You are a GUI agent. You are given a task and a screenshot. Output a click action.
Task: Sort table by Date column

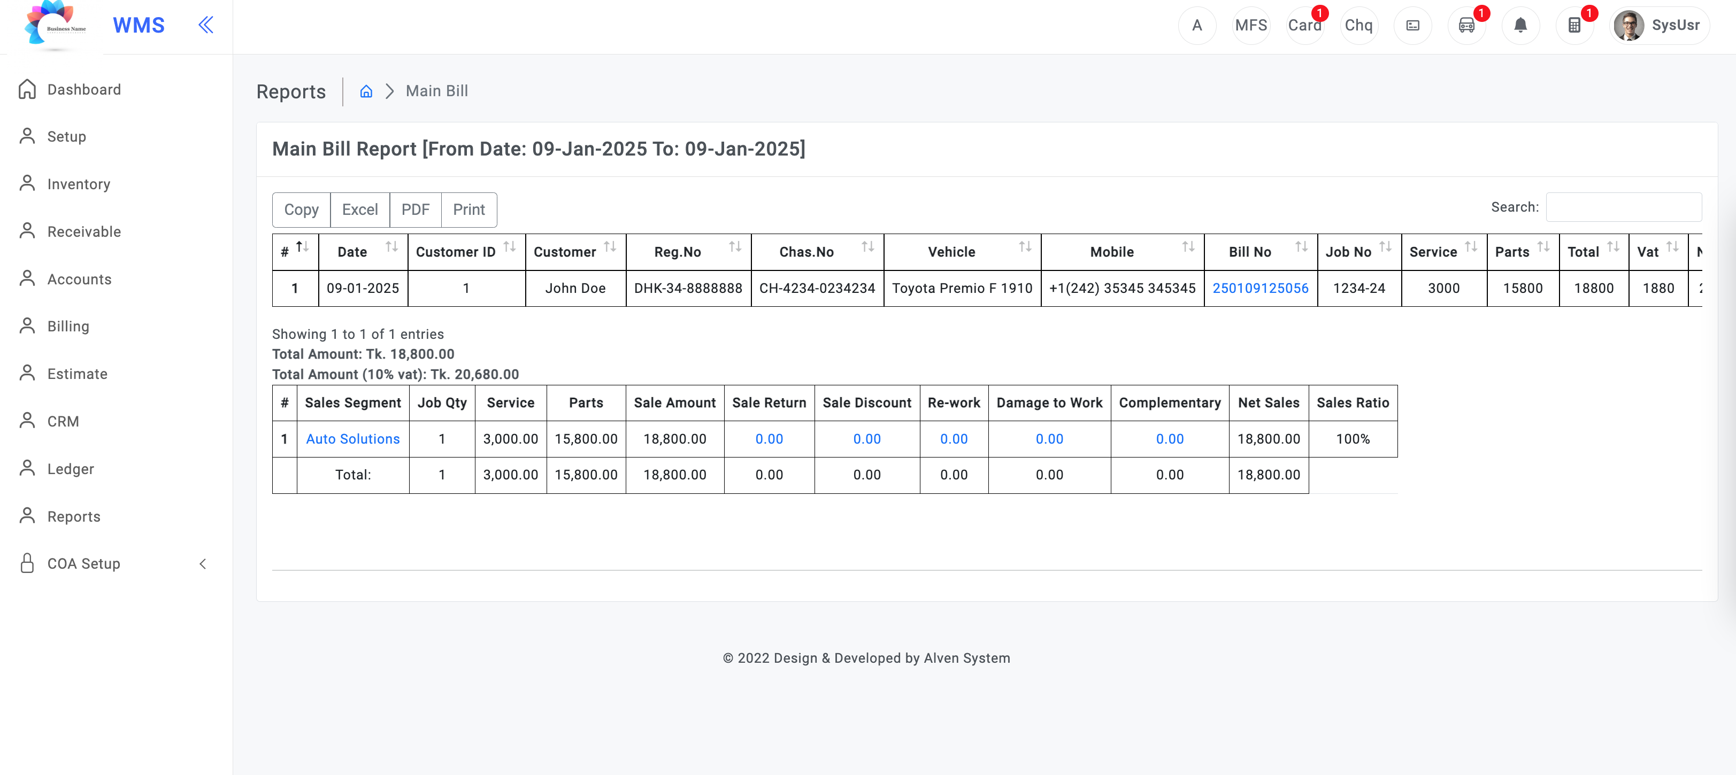click(x=363, y=252)
